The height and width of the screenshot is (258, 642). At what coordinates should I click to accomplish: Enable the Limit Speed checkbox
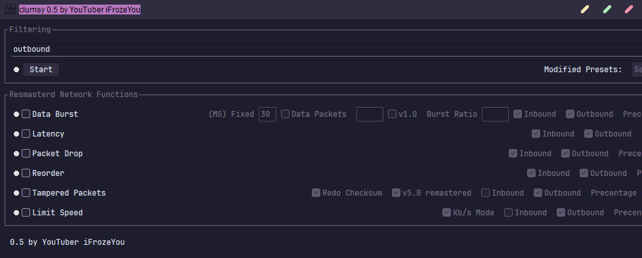26,213
